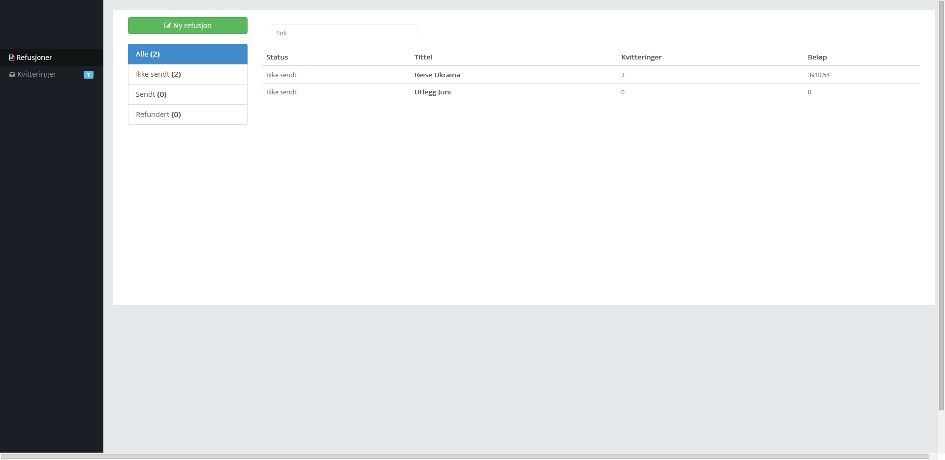Filter by Ikke sendt (2) in list
Image resolution: width=945 pixels, height=460 pixels.
[x=188, y=74]
